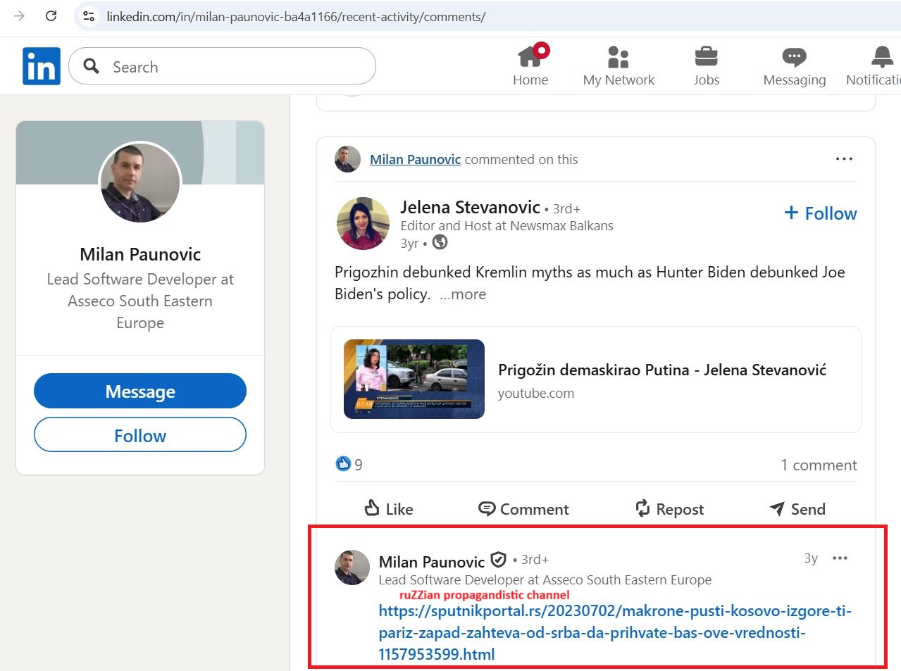Screen dimensions: 901x671
Task: Click Jelena Stevanovic's avatar photo
Action: coord(363,224)
